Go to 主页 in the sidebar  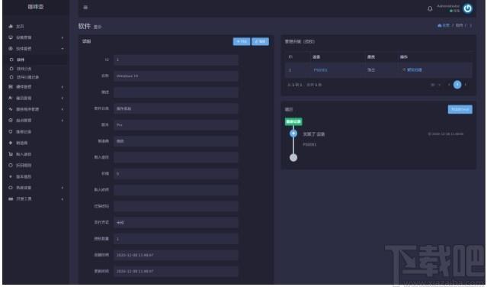point(20,27)
